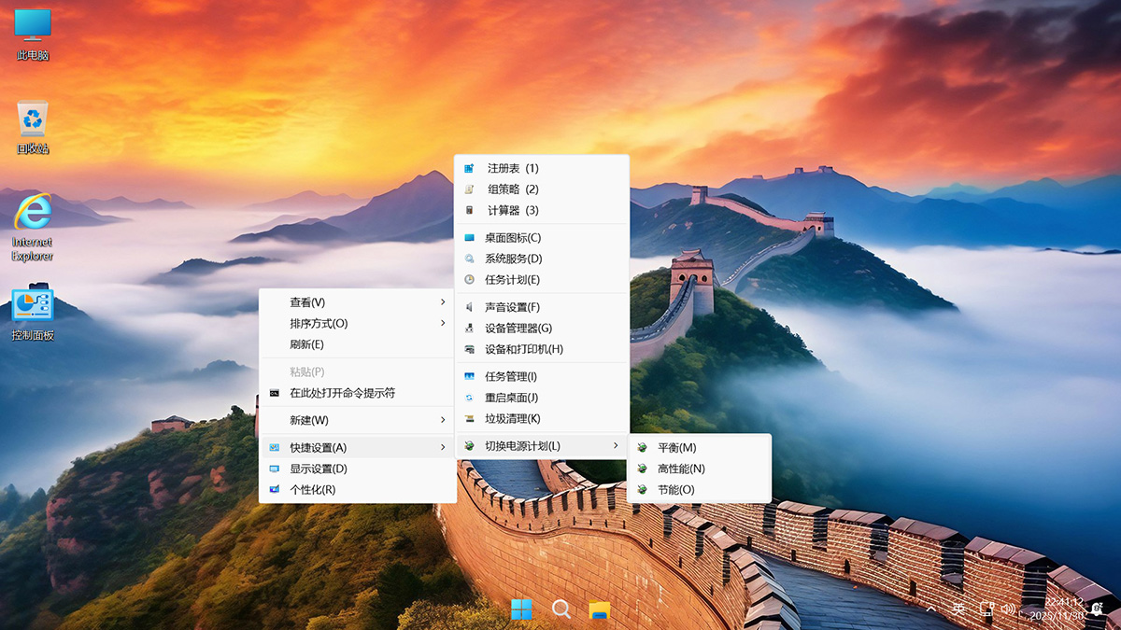Launch File Explorer from the taskbar
Screen dimensions: 1121x630
pos(598,609)
